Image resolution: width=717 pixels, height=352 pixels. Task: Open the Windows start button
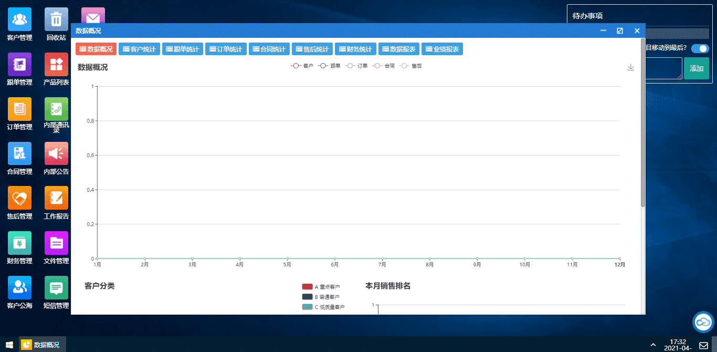[9, 345]
